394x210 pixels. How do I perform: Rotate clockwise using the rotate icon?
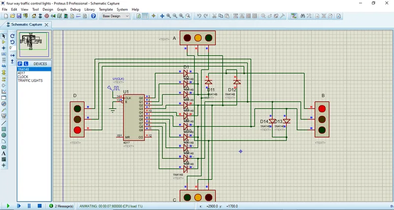12,36
